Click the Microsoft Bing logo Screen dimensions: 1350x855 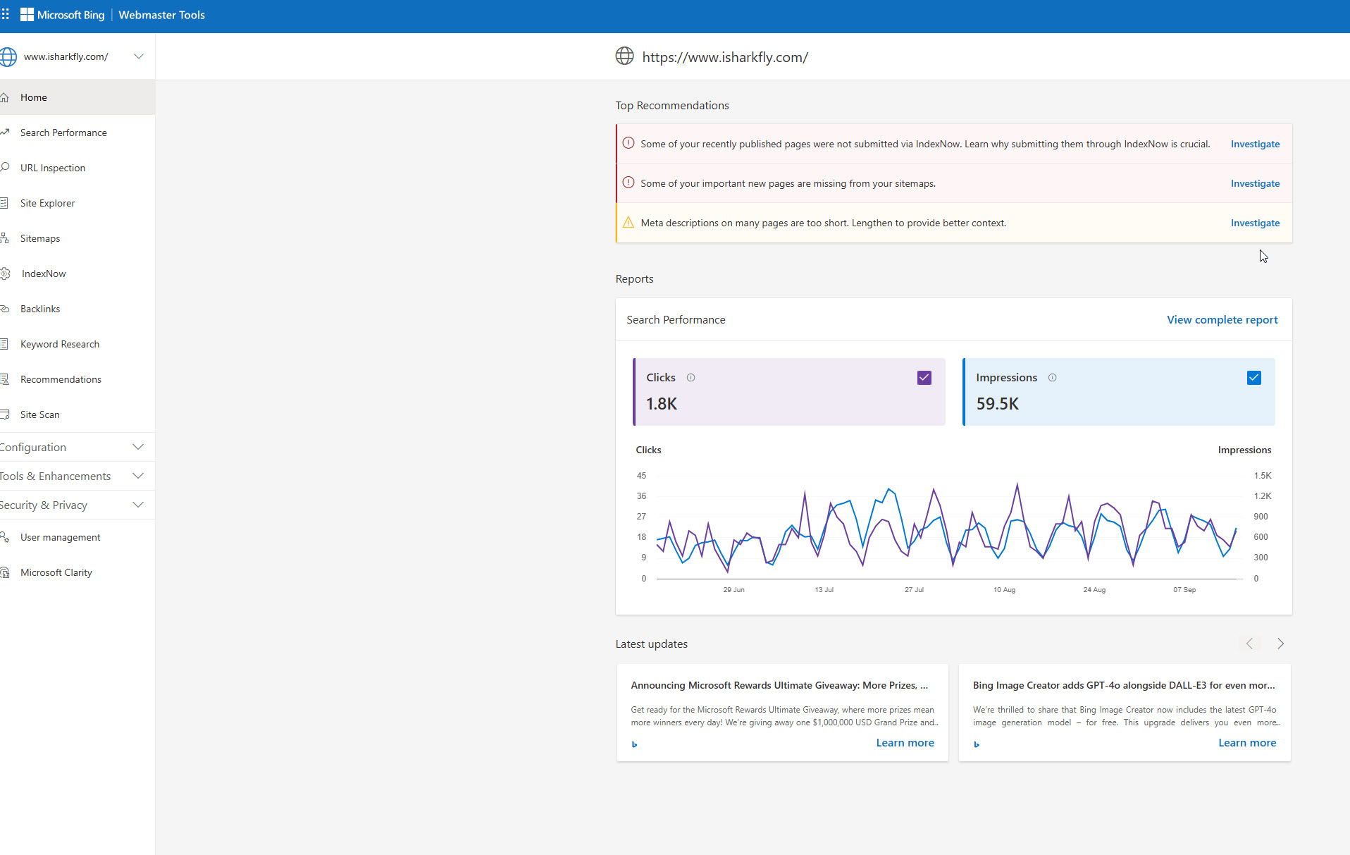click(x=62, y=15)
